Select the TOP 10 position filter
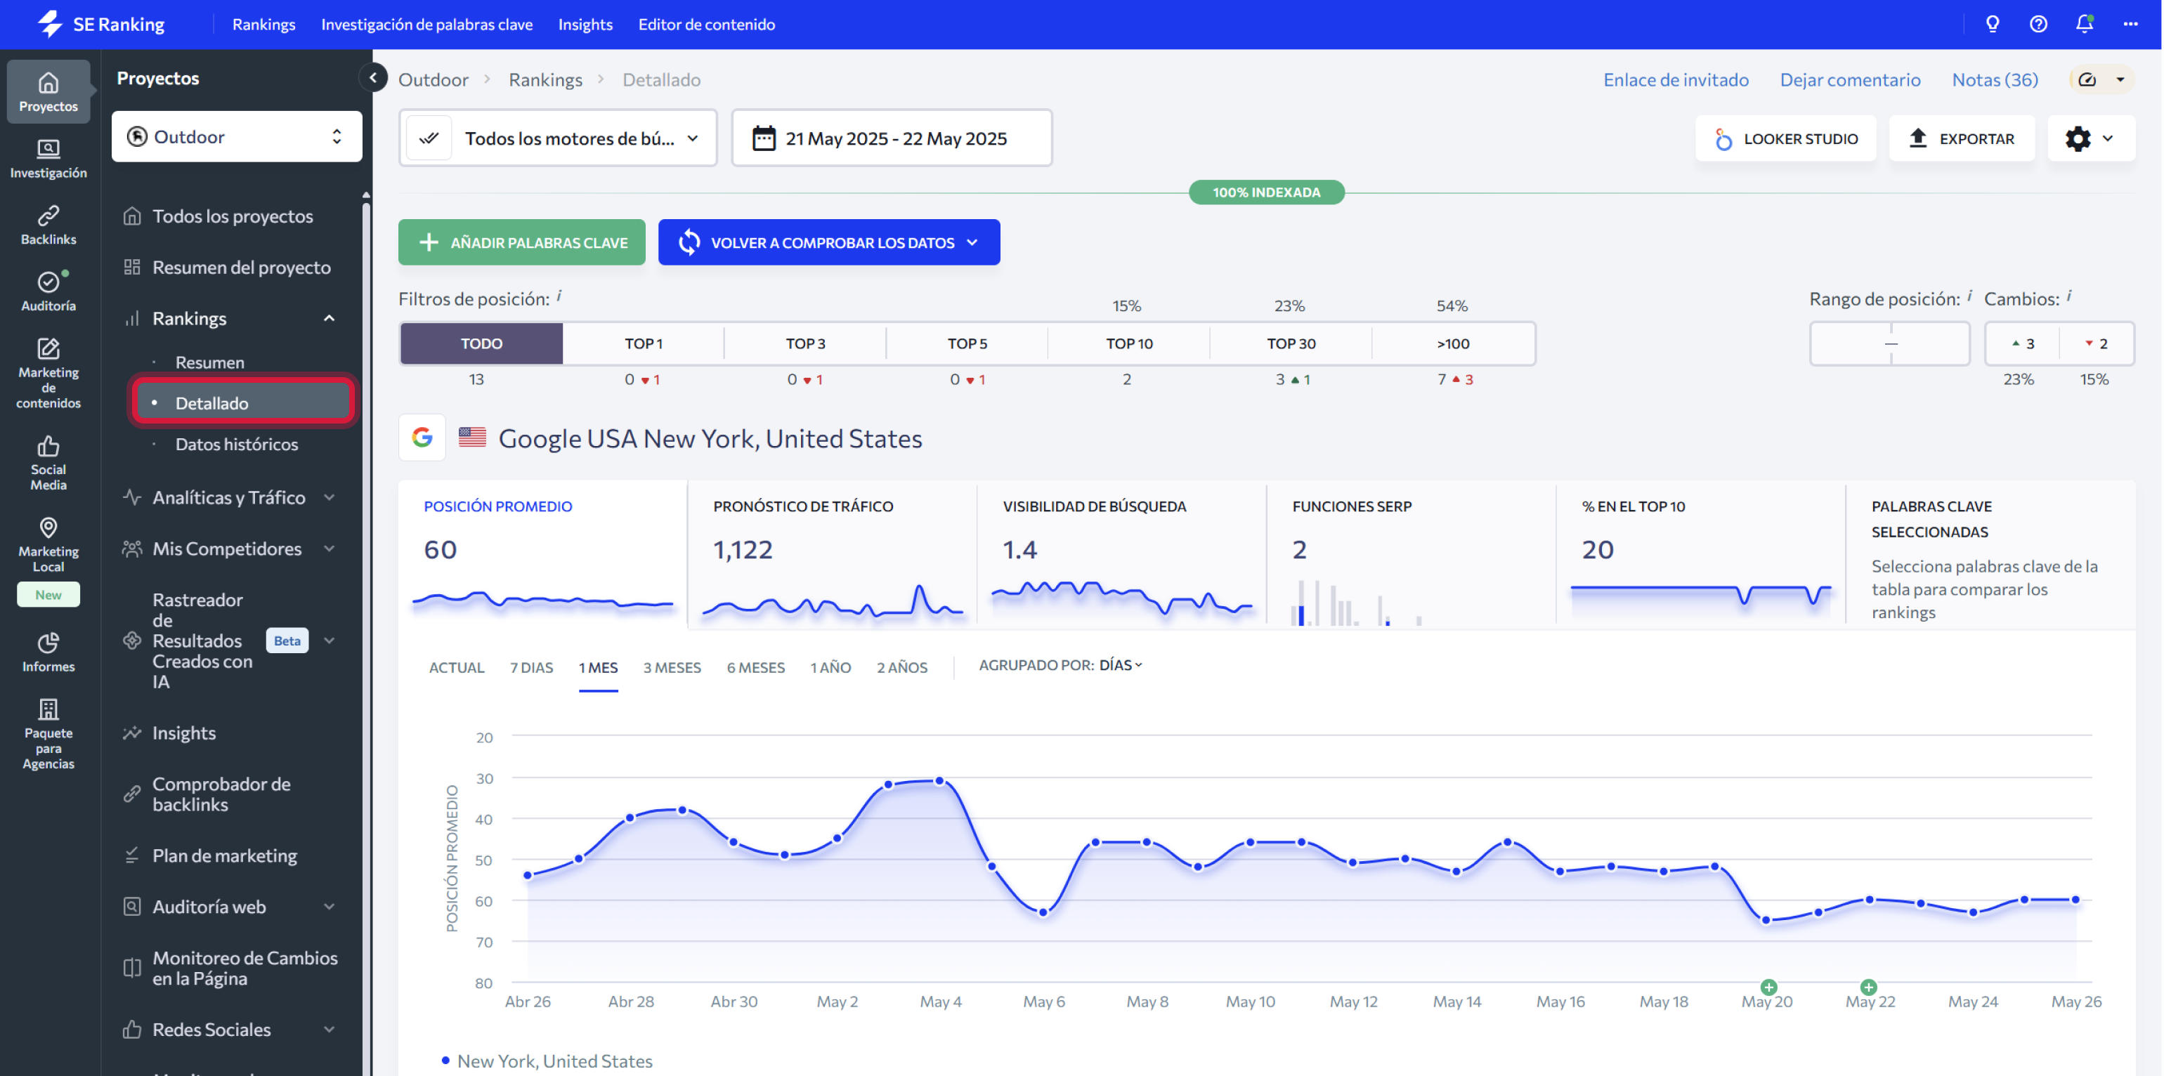This screenshot has width=2164, height=1076. coord(1128,343)
